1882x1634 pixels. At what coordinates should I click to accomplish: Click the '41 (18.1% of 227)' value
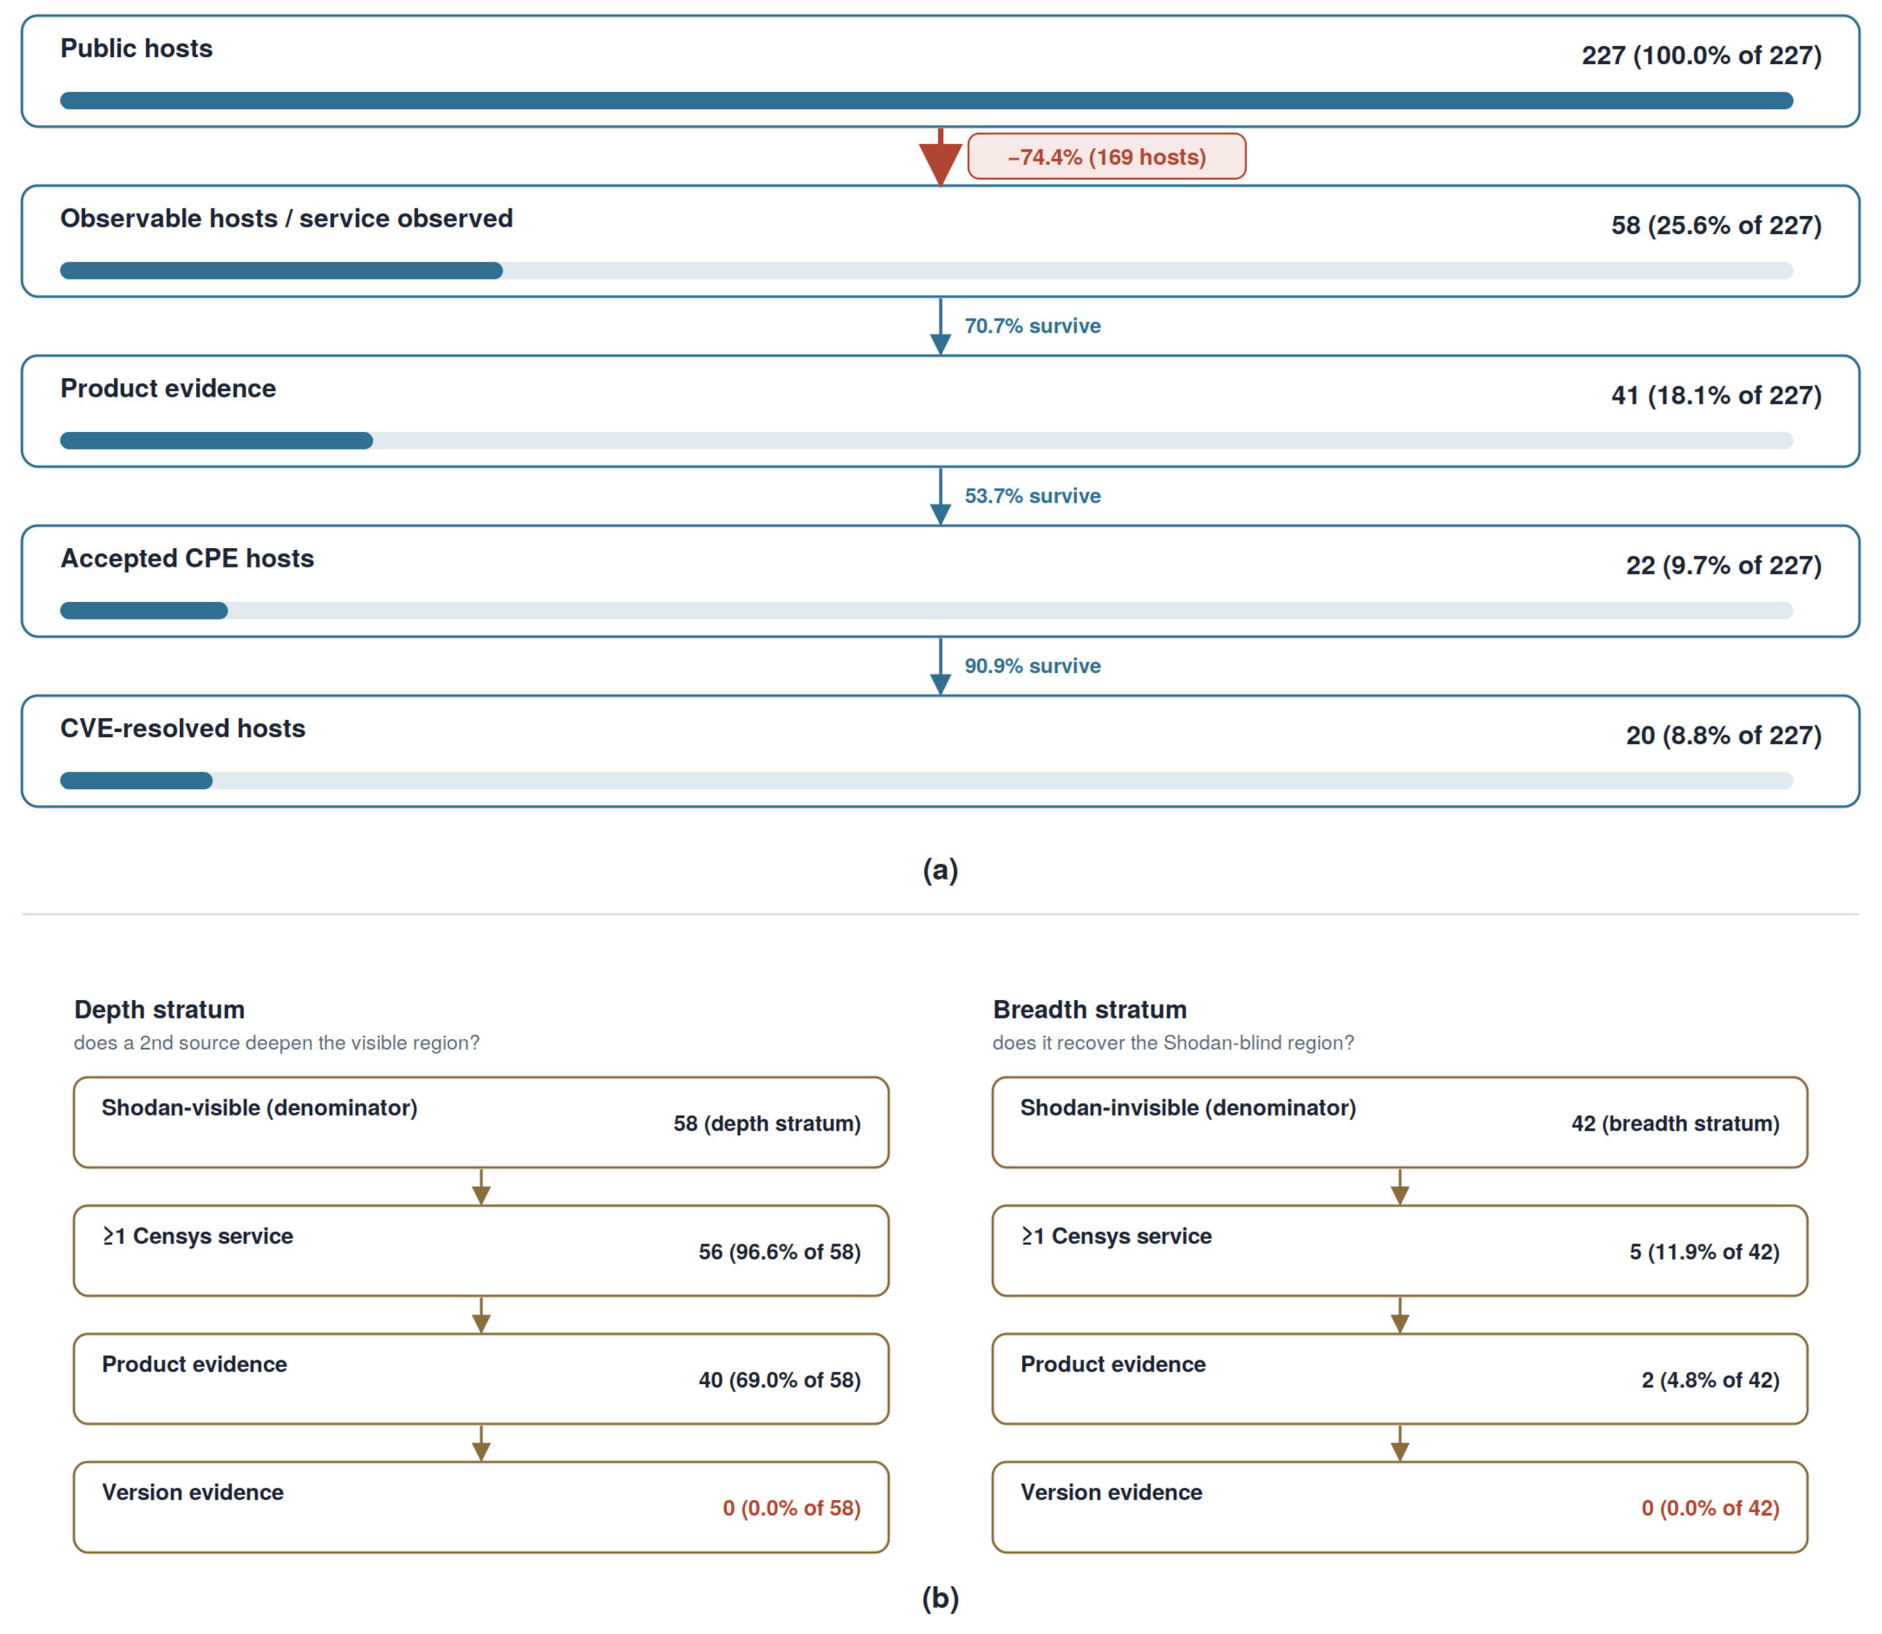pyautogui.click(x=1716, y=396)
